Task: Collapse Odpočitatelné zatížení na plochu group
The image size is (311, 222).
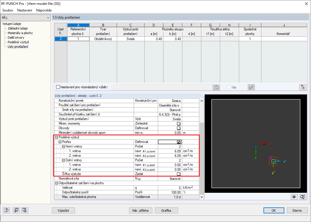Action: [x=56, y=183]
